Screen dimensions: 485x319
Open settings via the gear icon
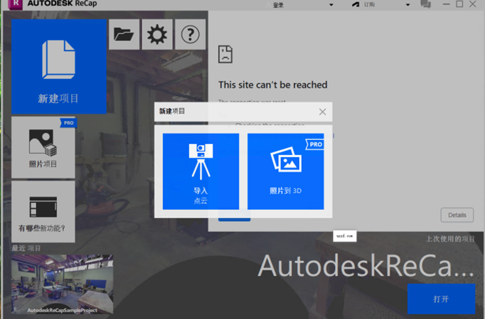point(157,34)
